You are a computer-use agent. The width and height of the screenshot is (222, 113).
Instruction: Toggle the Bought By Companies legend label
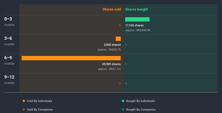tap(141, 110)
